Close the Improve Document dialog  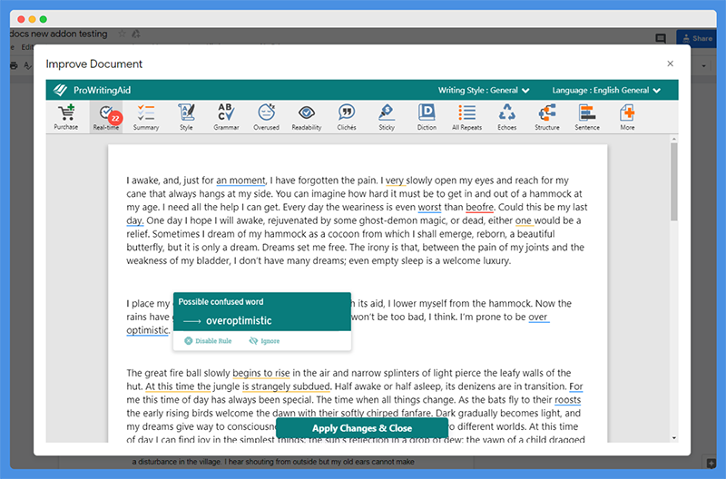pyautogui.click(x=670, y=64)
